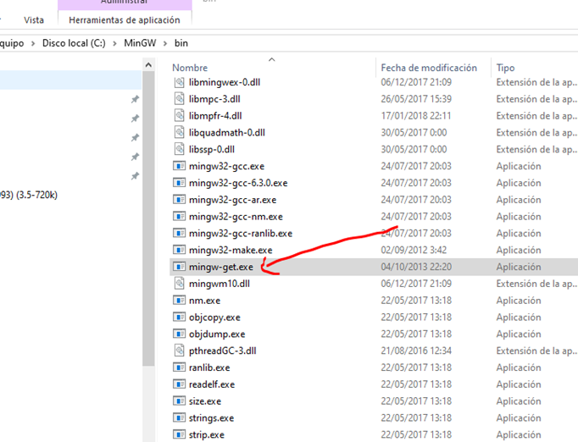Screen dimensions: 578x442
Task: Click the mingw-get.exe file icon
Action: [x=179, y=267]
